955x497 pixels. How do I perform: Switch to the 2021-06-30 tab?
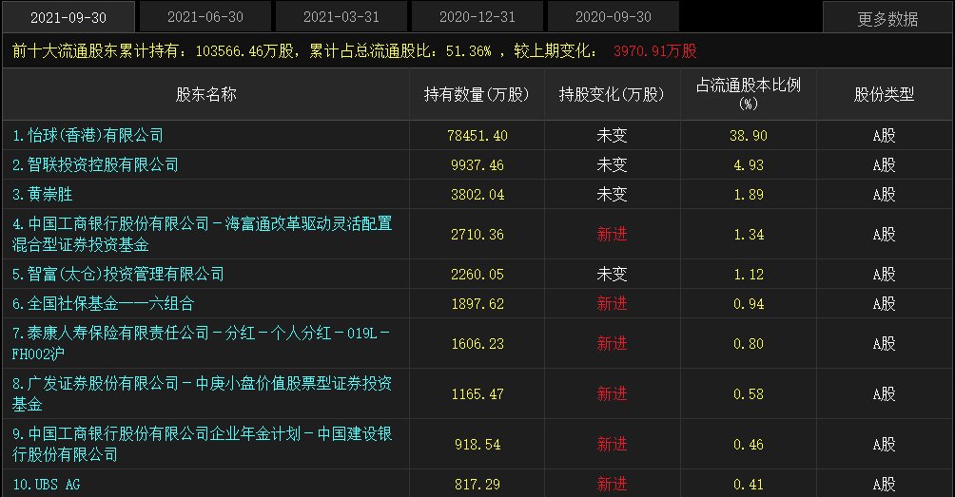point(205,16)
